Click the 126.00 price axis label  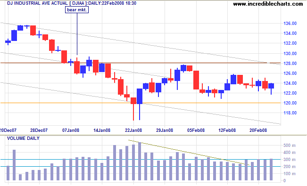pos(290,73)
